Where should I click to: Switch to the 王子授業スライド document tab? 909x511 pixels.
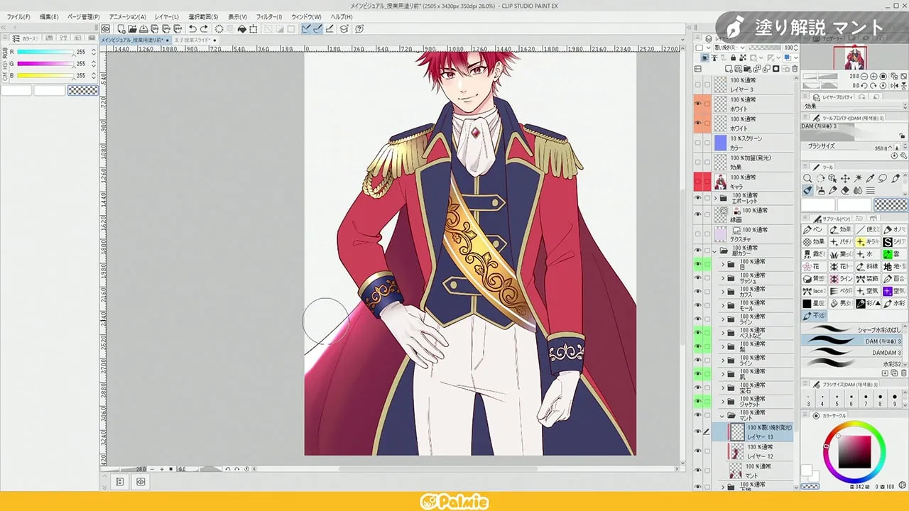click(x=193, y=40)
